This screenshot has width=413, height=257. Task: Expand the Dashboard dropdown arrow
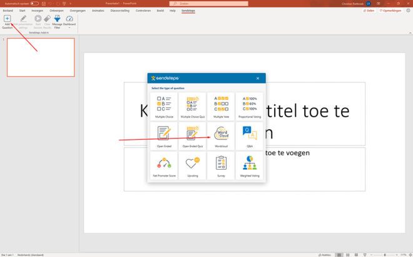tap(69, 27)
